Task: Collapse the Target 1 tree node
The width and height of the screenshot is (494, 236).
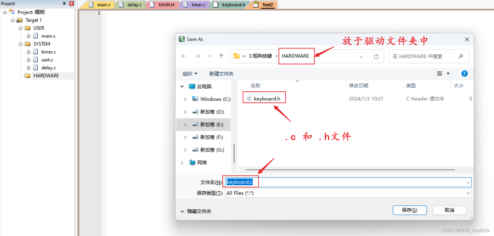Action: (x=13, y=20)
